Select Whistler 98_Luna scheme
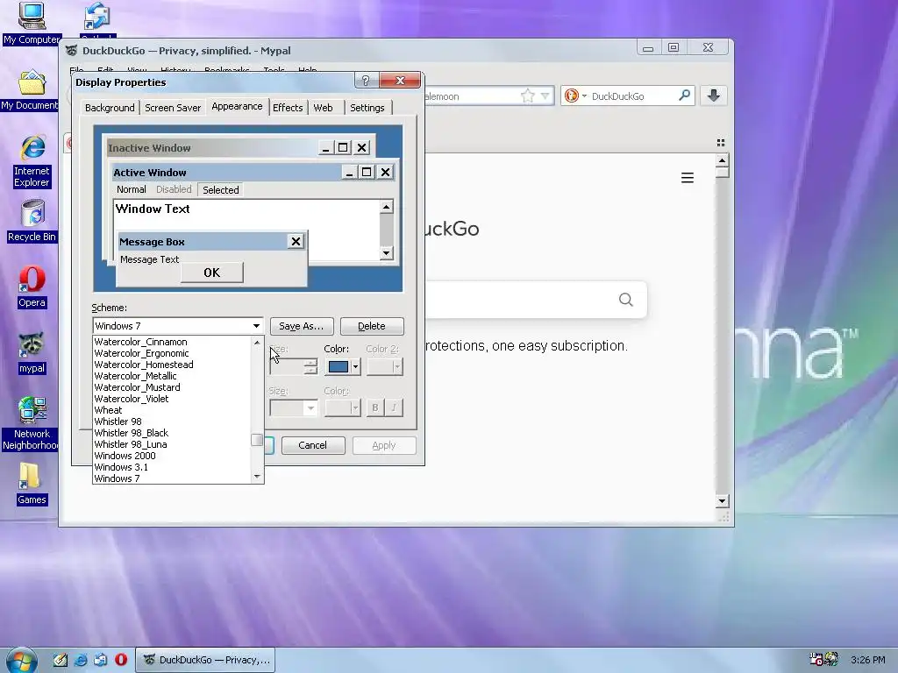The width and height of the screenshot is (898, 673). [x=172, y=444]
